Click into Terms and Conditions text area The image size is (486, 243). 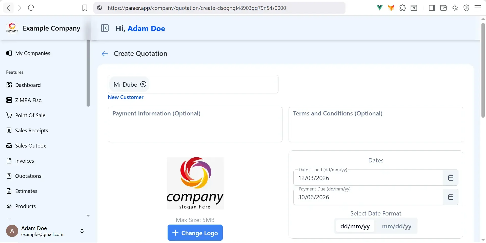coord(376,124)
